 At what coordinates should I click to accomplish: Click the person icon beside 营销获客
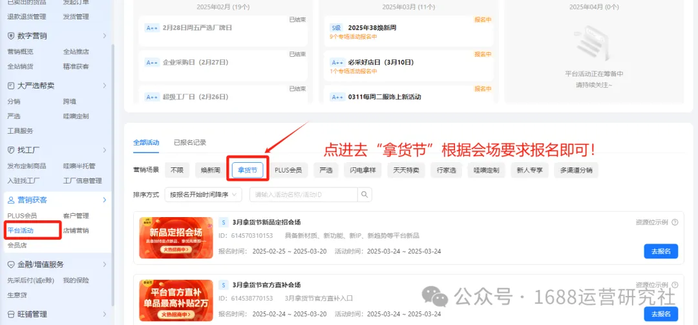tap(11, 200)
